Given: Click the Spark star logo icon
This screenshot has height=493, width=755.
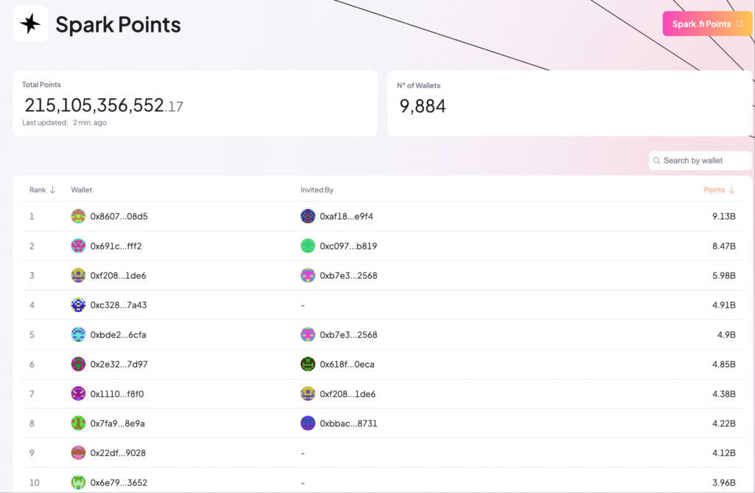Looking at the screenshot, I should (x=29, y=24).
